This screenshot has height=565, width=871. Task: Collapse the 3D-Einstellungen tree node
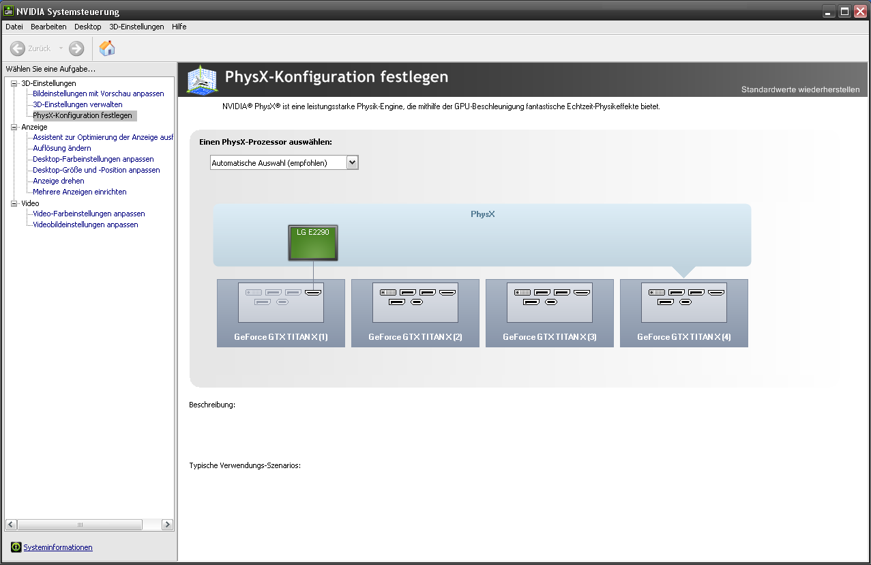[14, 83]
